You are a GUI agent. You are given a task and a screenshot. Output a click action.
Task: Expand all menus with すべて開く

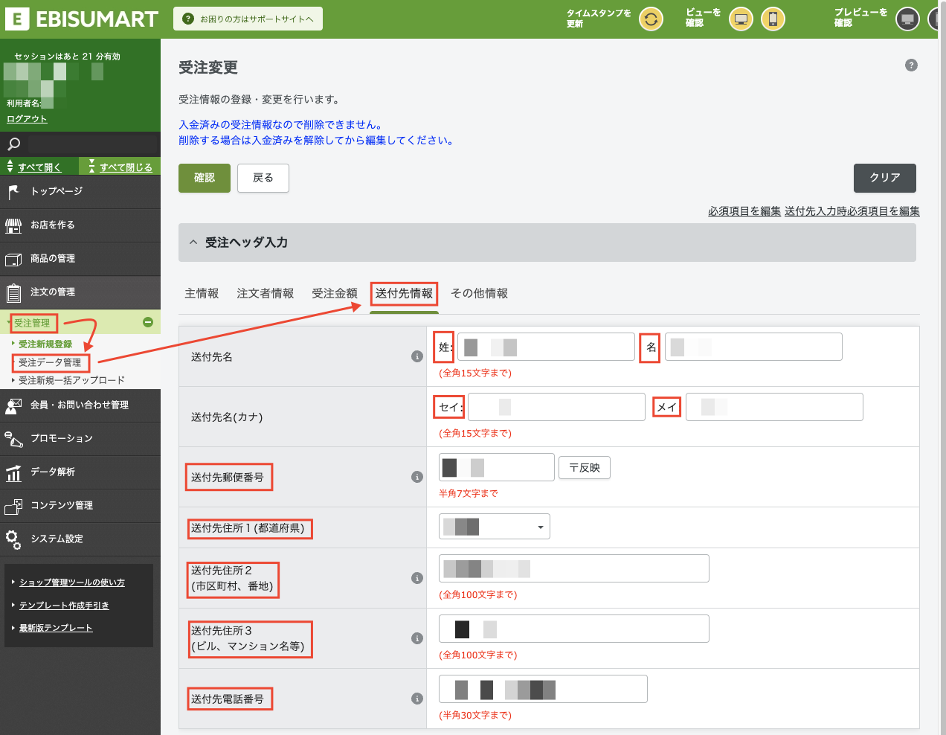[39, 167]
